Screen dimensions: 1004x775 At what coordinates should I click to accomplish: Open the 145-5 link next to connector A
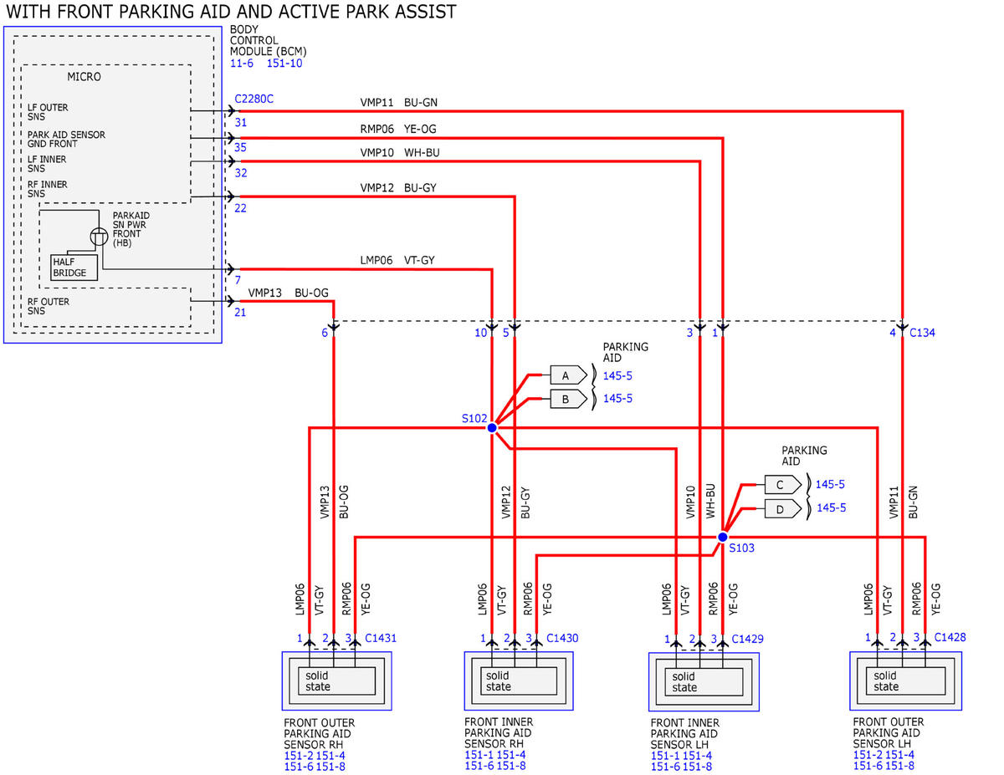click(617, 375)
